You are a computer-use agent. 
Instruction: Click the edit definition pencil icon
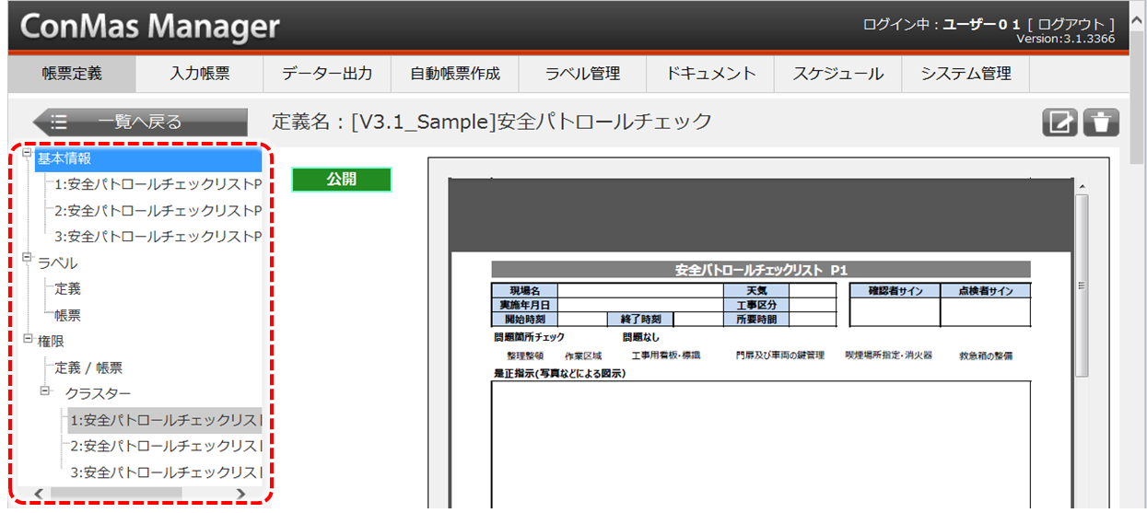1059,122
